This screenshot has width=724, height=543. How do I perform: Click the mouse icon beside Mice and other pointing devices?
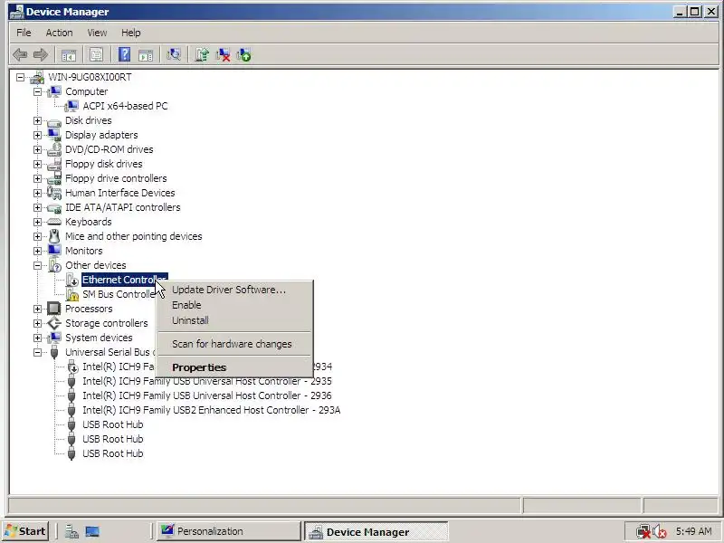54,236
